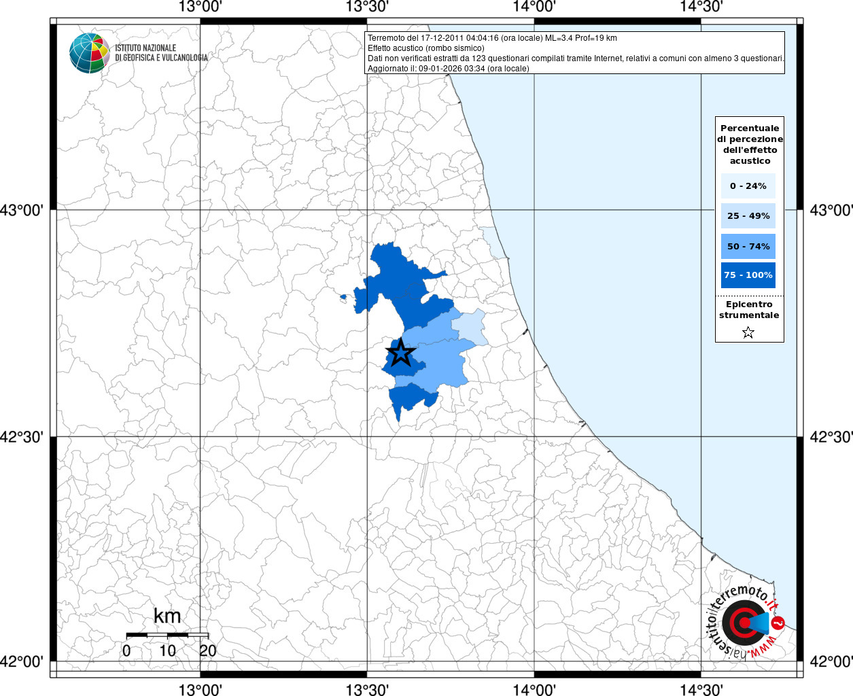Click the 14°00' label on top axis

pyautogui.click(x=534, y=7)
